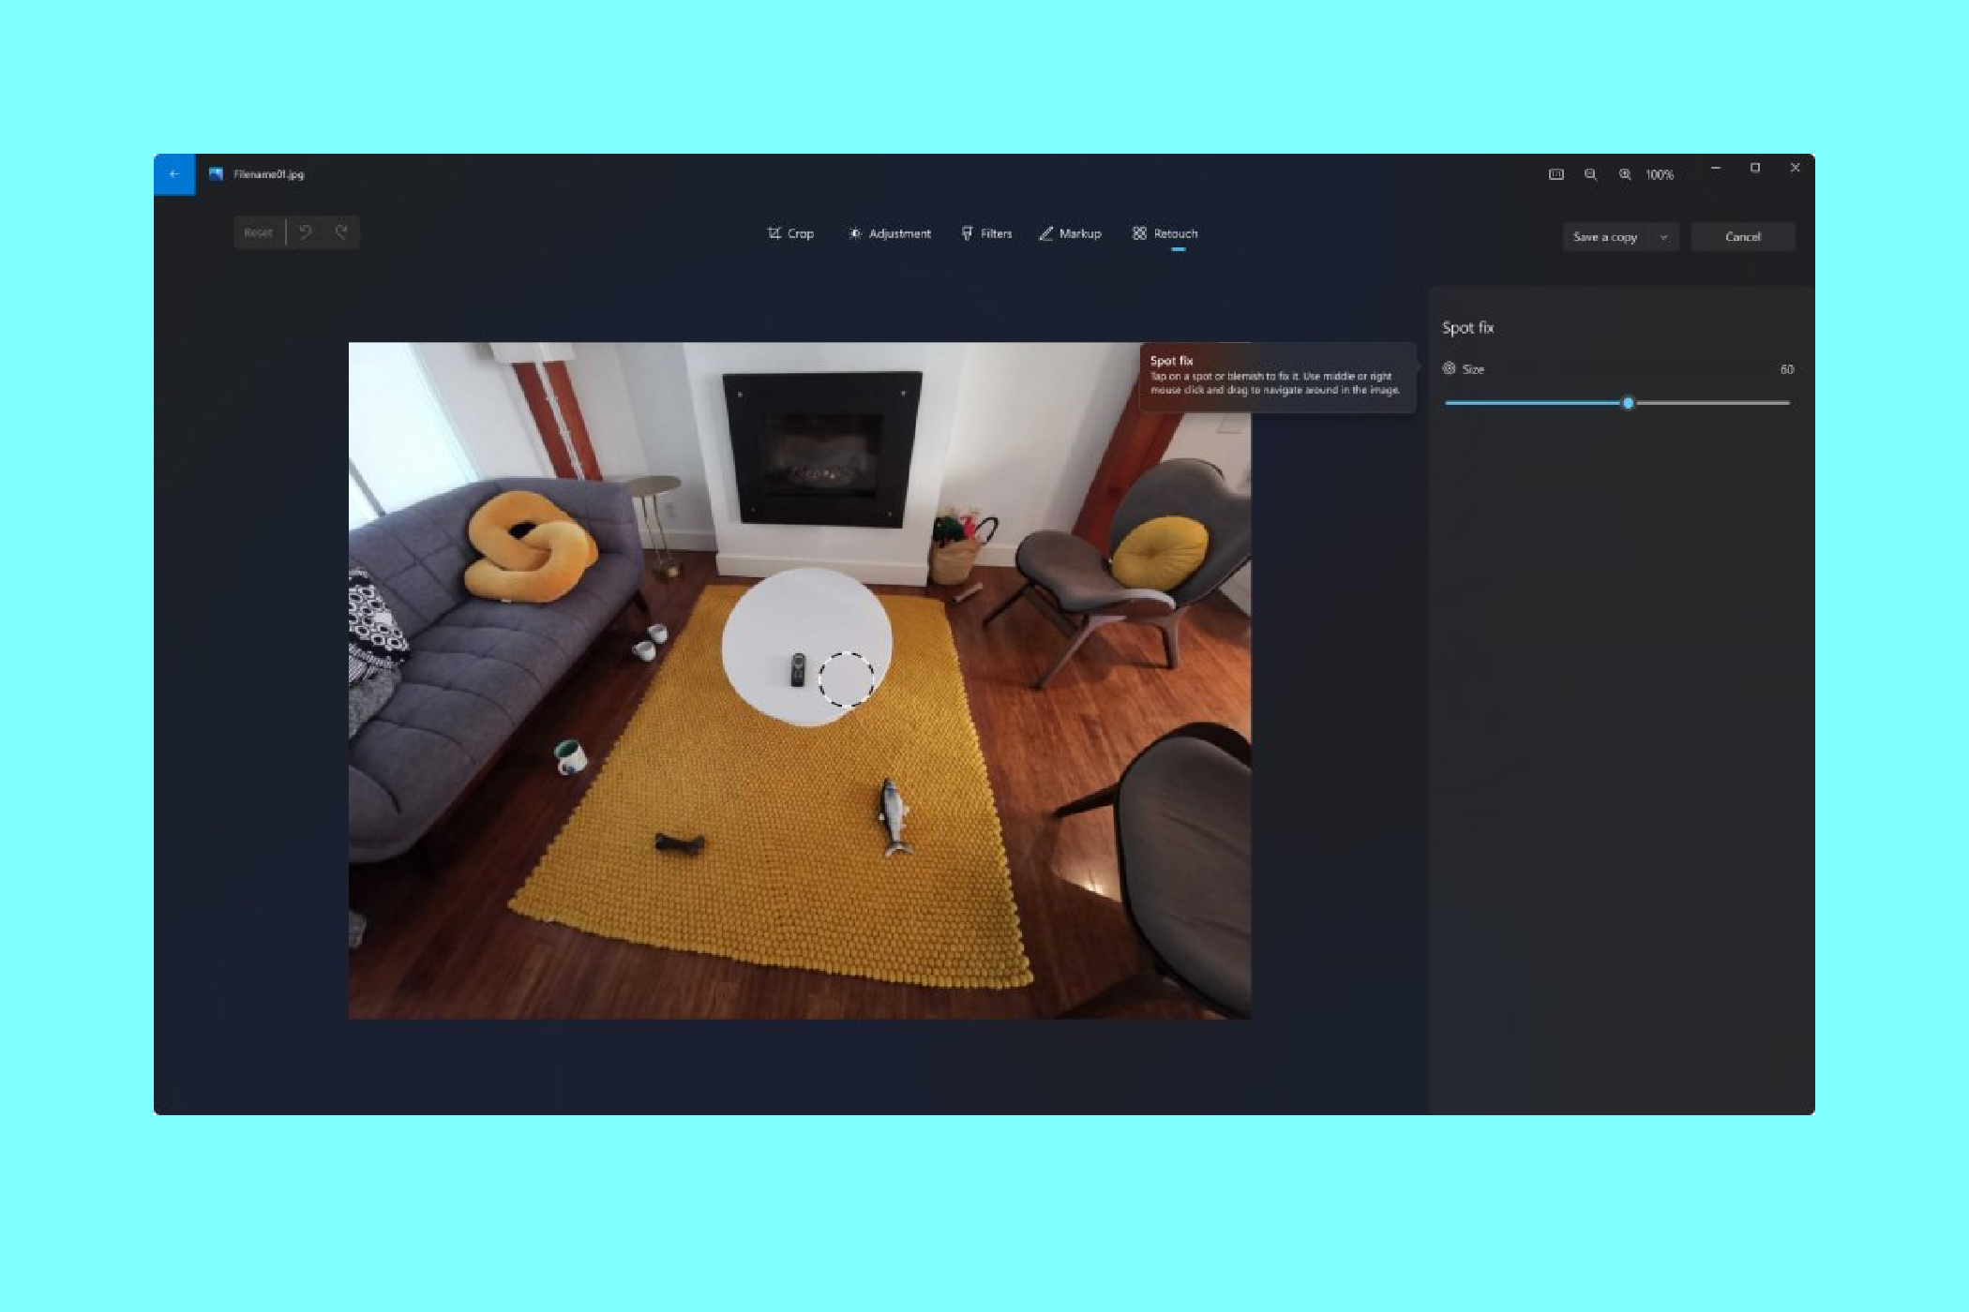Image resolution: width=1969 pixels, height=1312 pixels.
Task: Click the redo icon
Action: click(x=342, y=231)
